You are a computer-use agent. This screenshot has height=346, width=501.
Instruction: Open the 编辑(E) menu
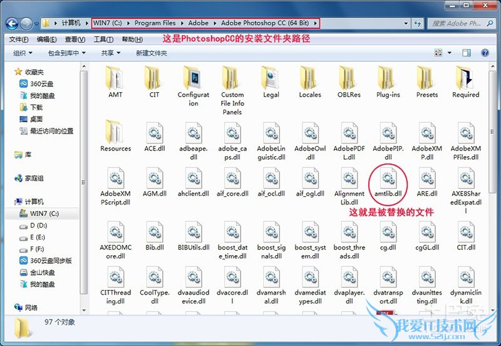click(46, 39)
